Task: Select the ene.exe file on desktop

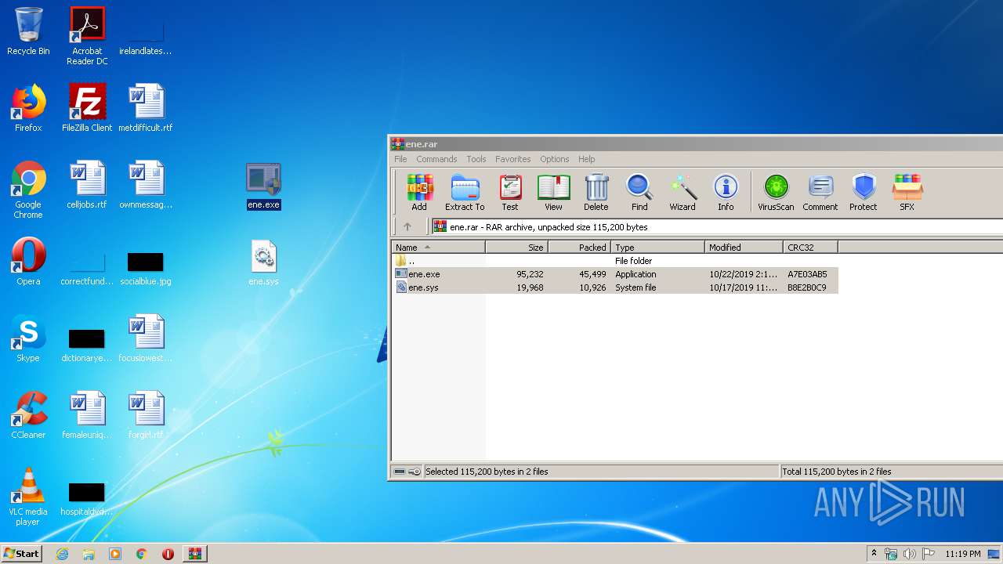Action: (x=263, y=186)
